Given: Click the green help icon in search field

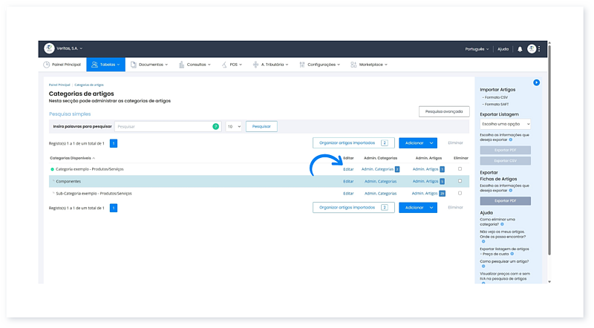Looking at the screenshot, I should 216,127.
